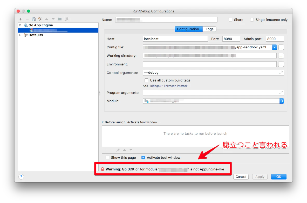This screenshot has width=307, height=203.
Task: Enable Single instance only
Action: pos(252,20)
